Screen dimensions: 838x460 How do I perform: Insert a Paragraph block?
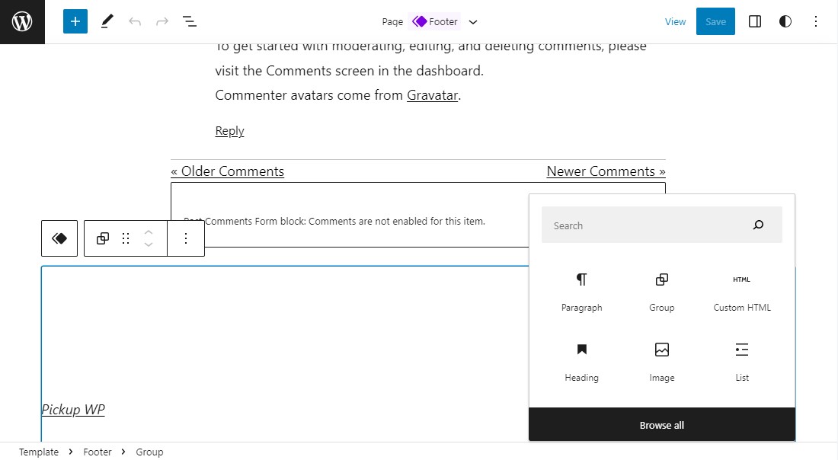(581, 292)
